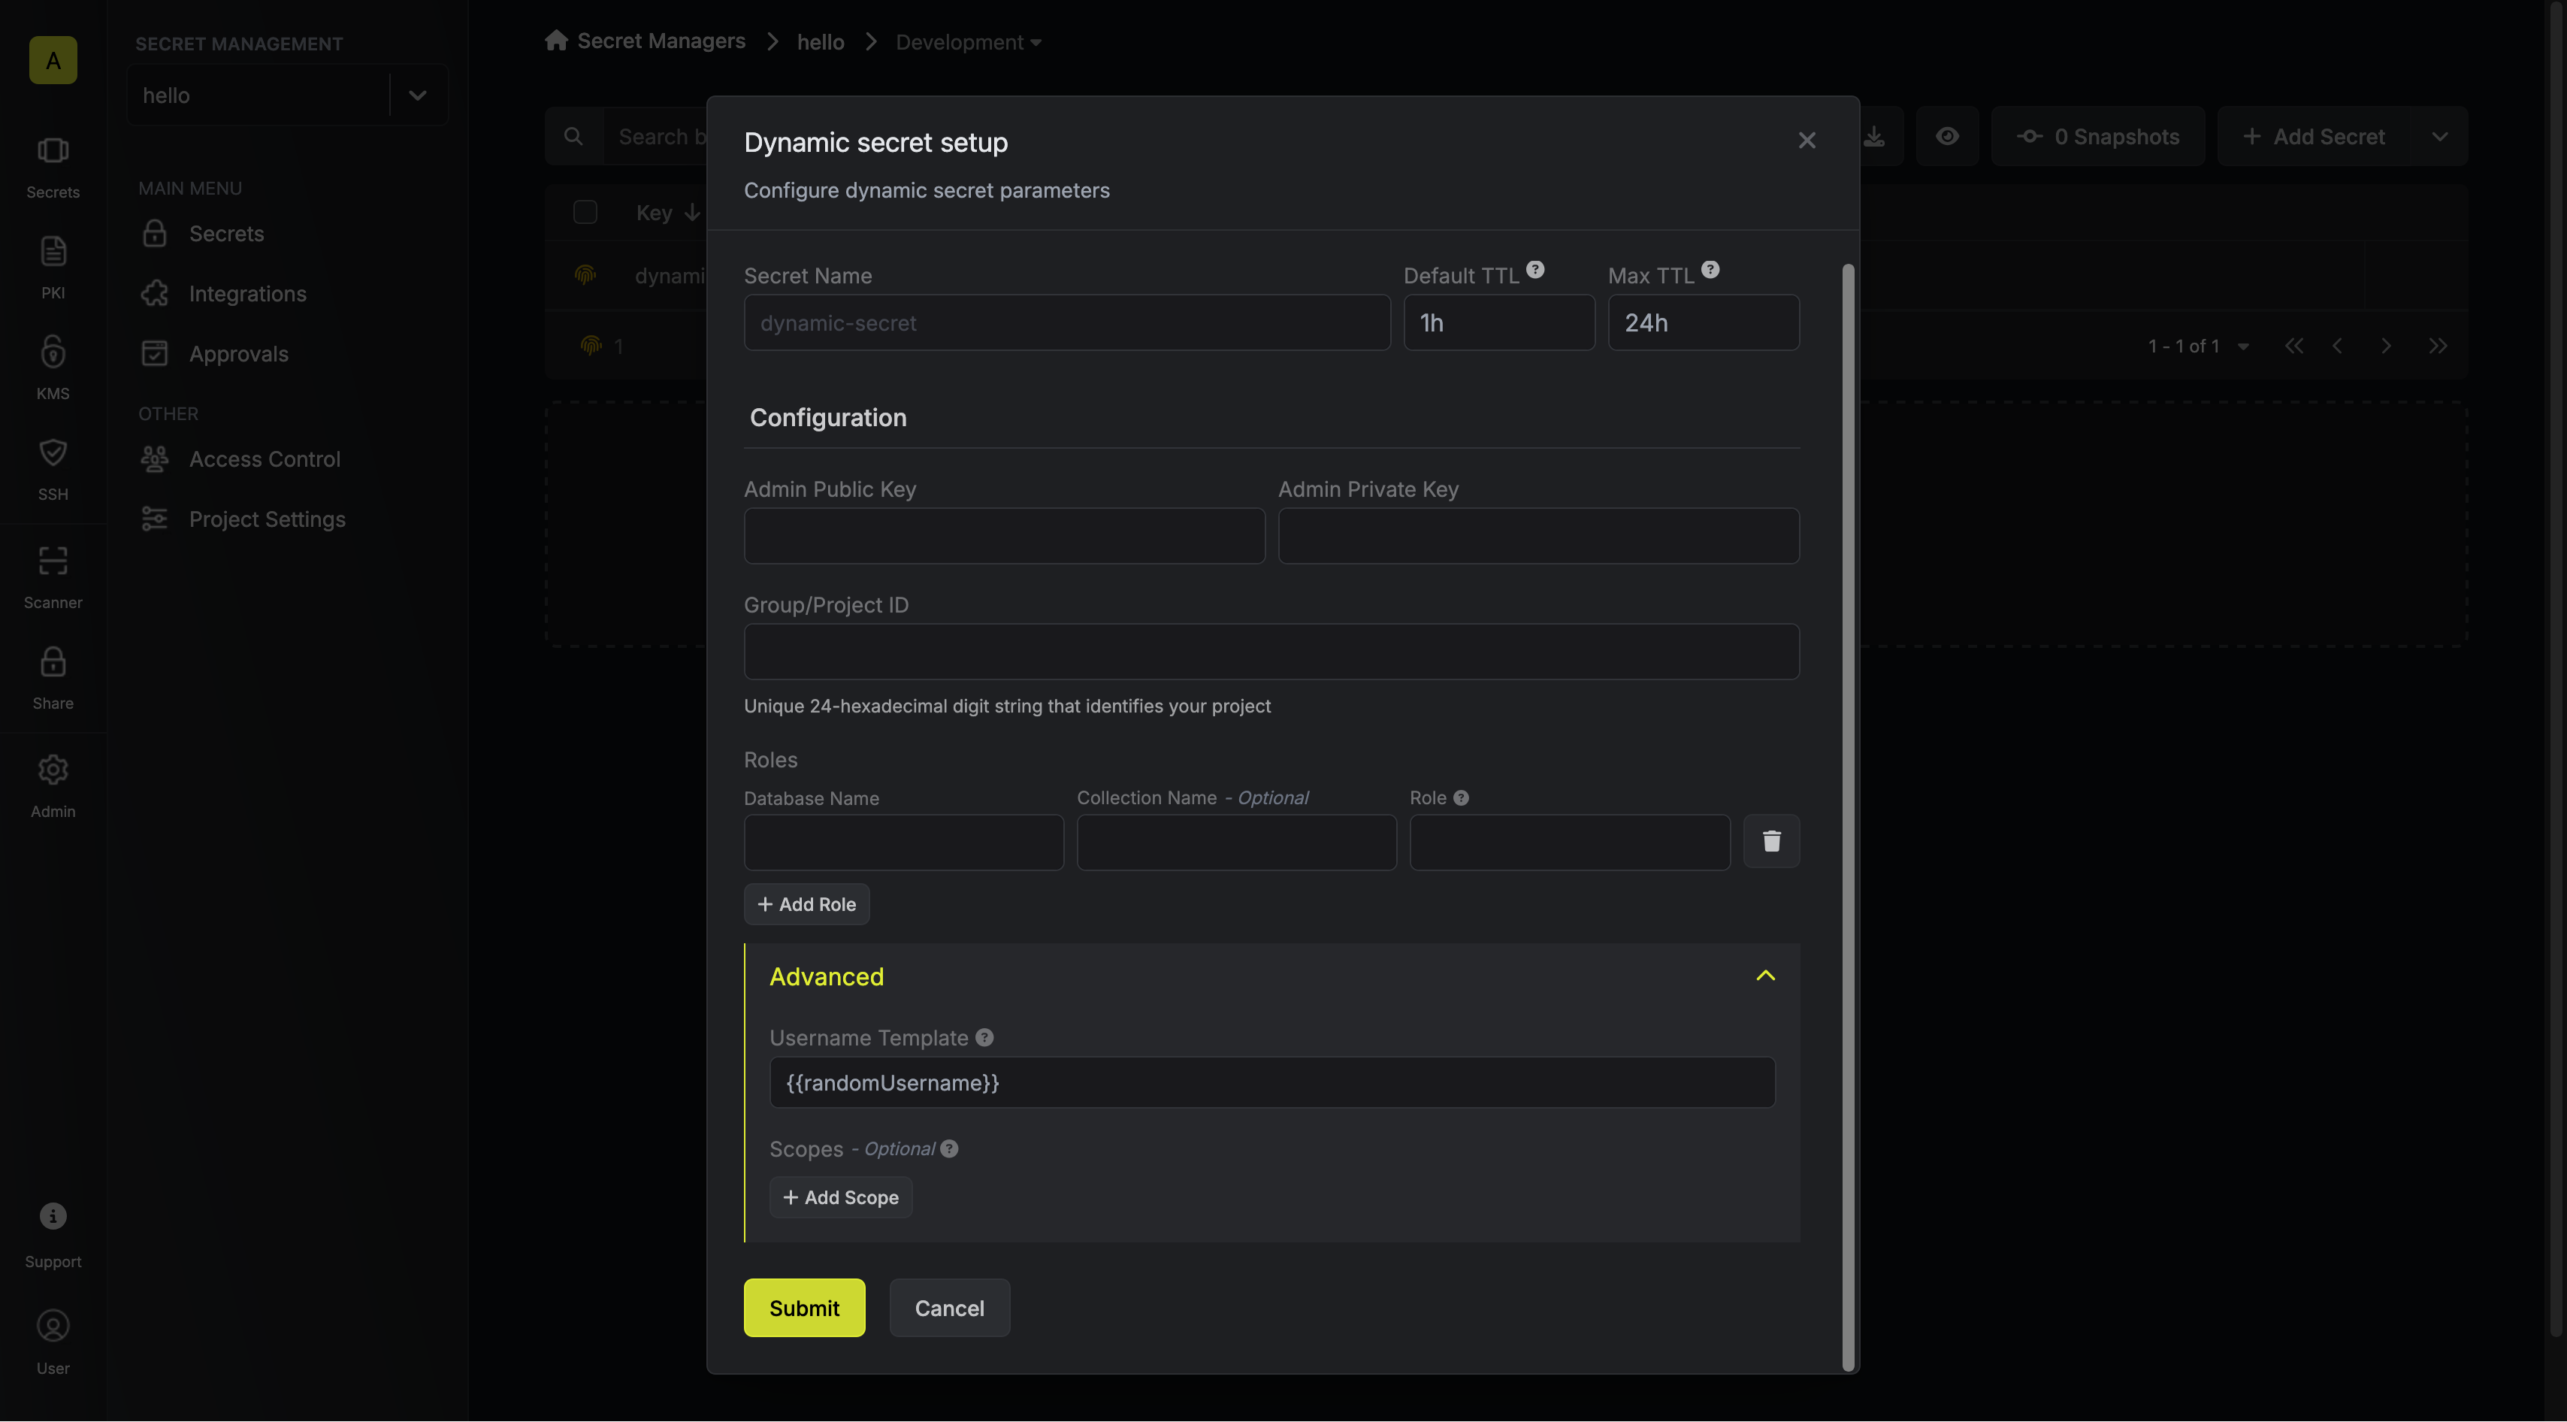Open the Scanner section
This screenshot has width=2567, height=1422.
point(53,578)
